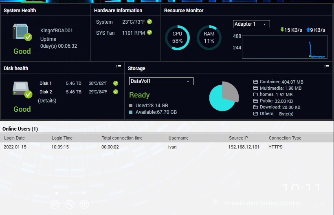Click the download speed arrow icon
The width and height of the screenshot is (334, 215).
click(282, 30)
